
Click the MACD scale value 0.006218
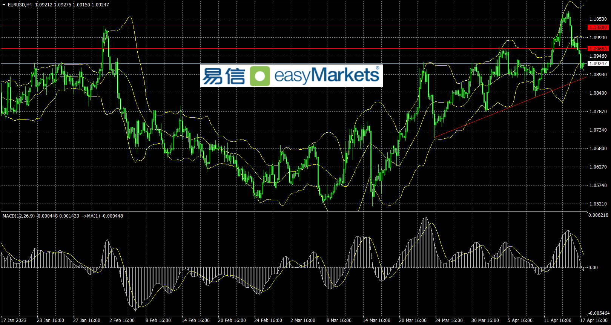point(598,215)
